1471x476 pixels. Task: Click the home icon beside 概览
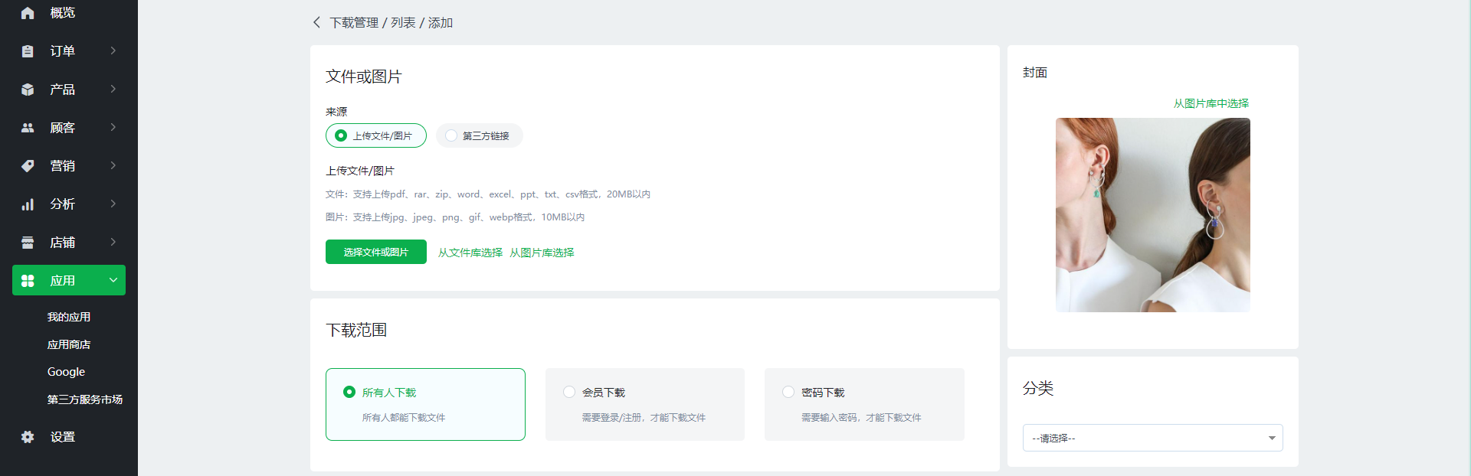28,13
